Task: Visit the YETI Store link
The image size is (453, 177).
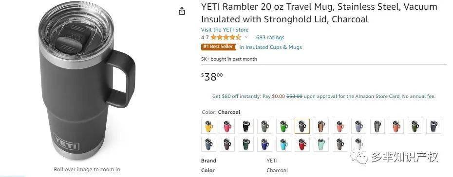Action: [225, 30]
